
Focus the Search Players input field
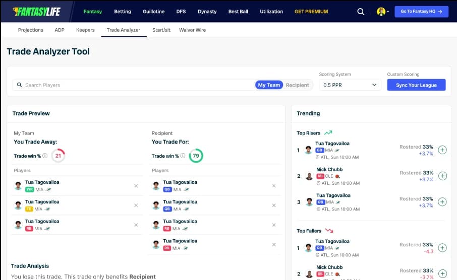coord(134,85)
